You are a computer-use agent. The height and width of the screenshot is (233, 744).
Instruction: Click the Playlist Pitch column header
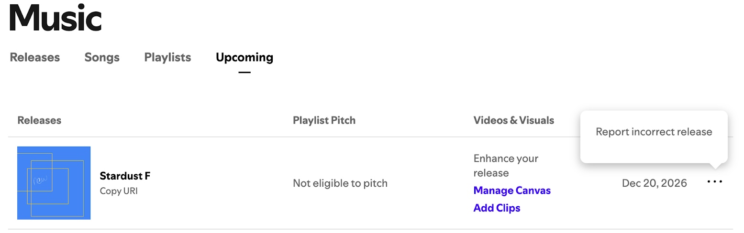(x=324, y=120)
